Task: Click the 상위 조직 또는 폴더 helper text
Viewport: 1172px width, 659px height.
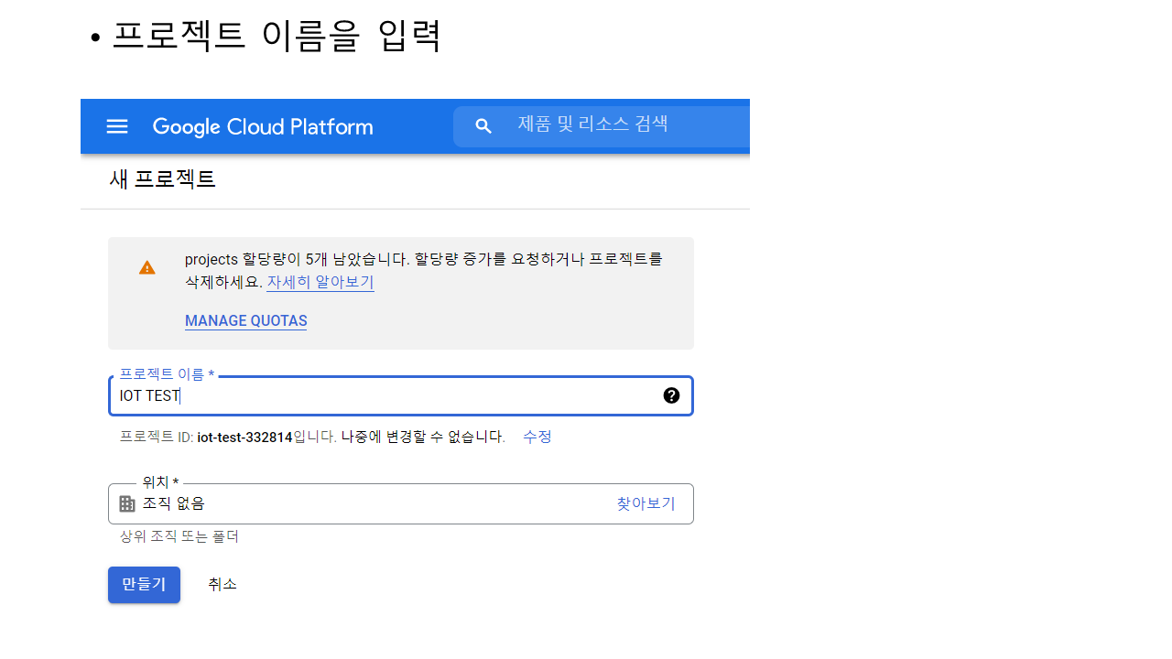Action: pos(179,536)
